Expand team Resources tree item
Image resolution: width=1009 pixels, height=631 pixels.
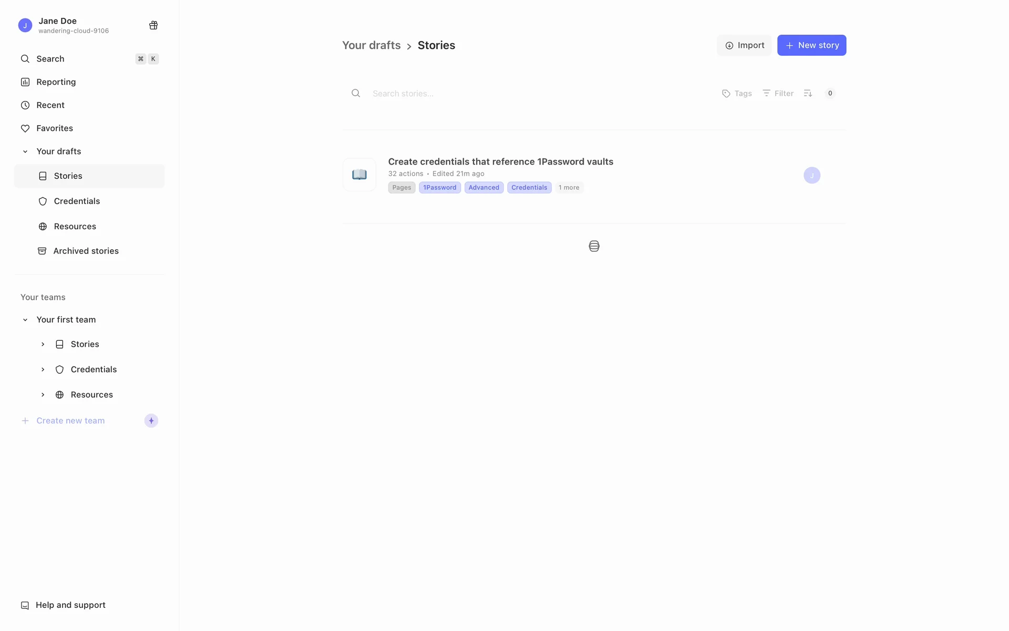[43, 395]
